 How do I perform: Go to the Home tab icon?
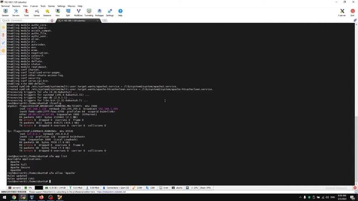pos(52,21)
